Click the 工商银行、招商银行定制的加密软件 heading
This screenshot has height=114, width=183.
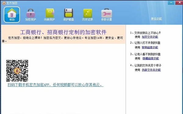(x=63, y=32)
